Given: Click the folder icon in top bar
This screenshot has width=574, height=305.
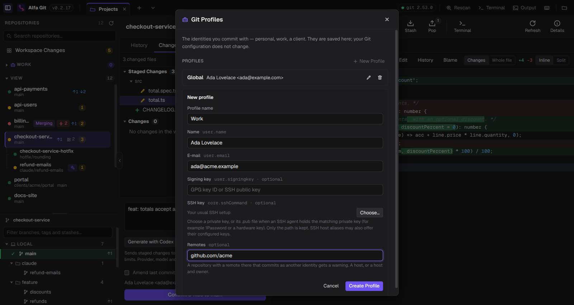Looking at the screenshot, I should click(x=564, y=8).
